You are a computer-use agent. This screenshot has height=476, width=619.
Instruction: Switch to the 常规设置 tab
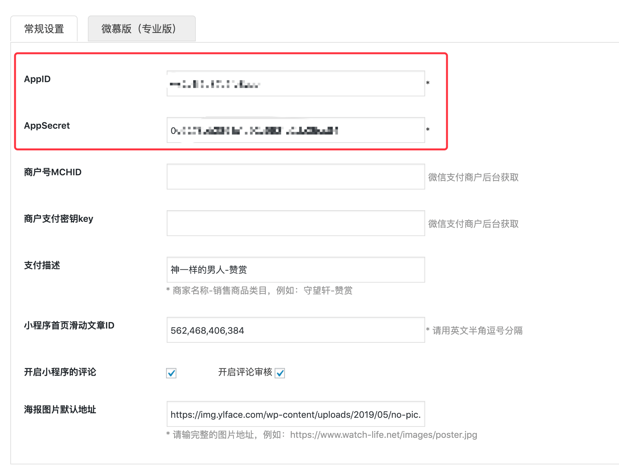44,29
